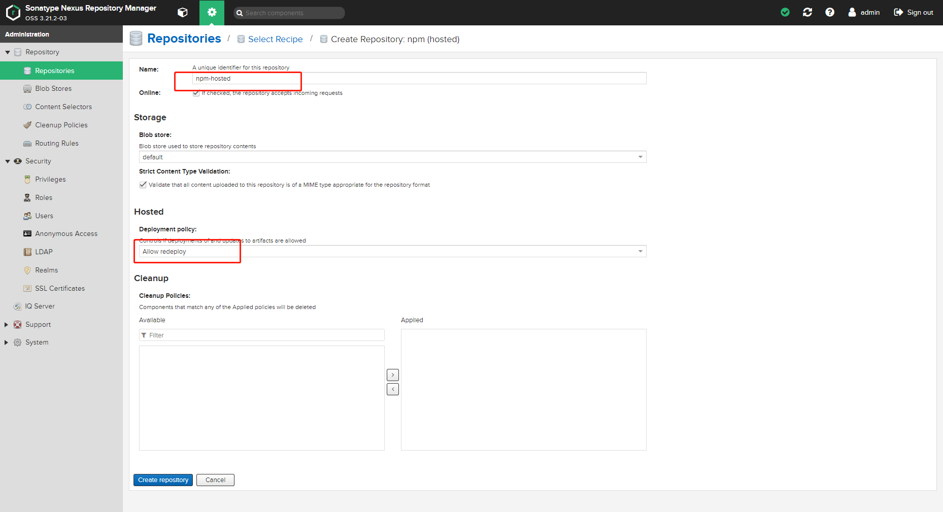Open the Browse cube icon
Viewport: 943px width, 512px height.
coord(183,13)
